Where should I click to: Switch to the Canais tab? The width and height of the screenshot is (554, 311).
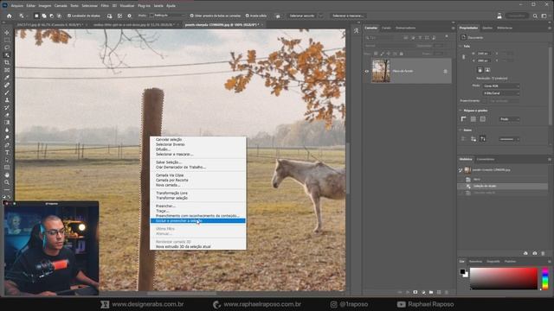click(387, 28)
